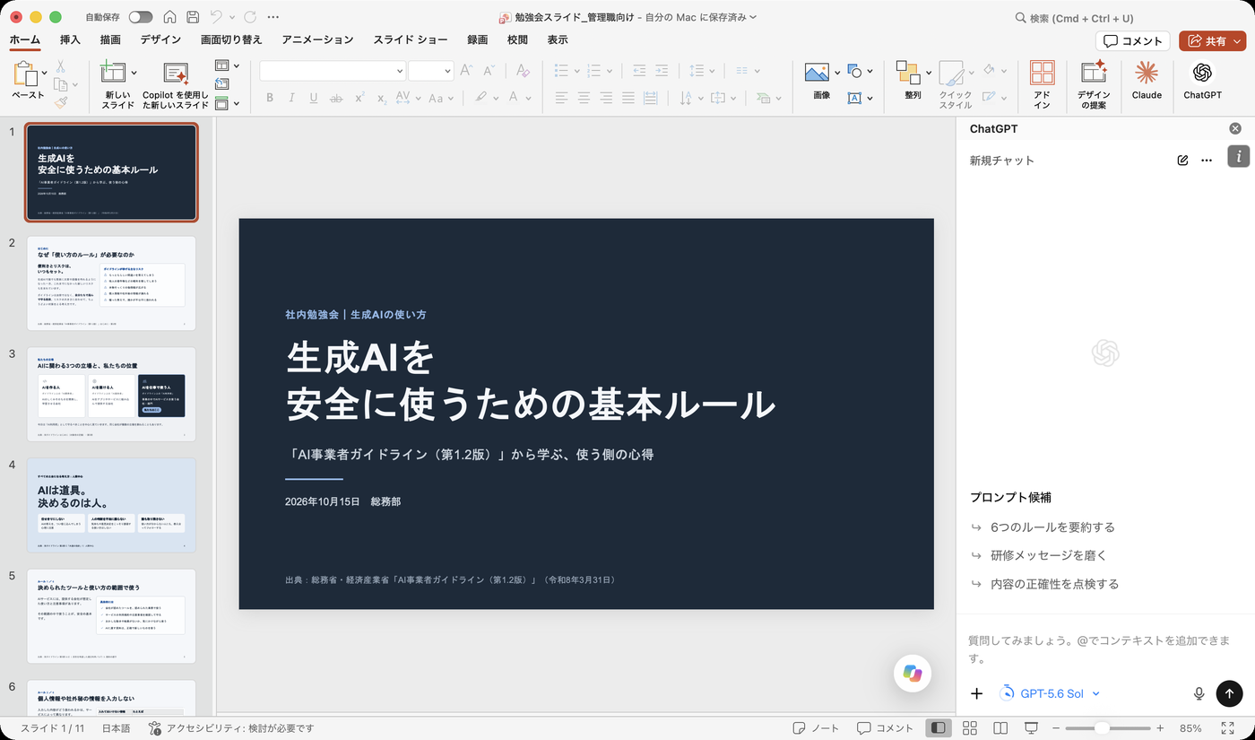Click the zoom slider handle
1255x740 pixels.
[1102, 728]
